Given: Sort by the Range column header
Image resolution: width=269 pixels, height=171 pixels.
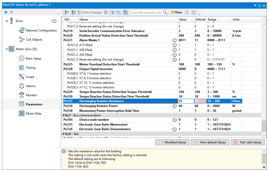Looking at the screenshot, I should (x=219, y=19).
